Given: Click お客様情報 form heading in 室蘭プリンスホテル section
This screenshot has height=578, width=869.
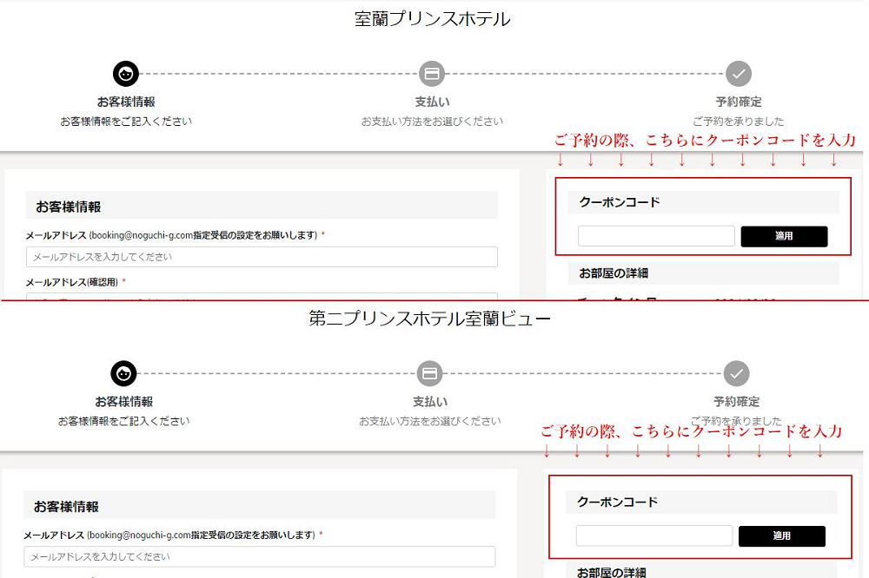Looking at the screenshot, I should [68, 207].
